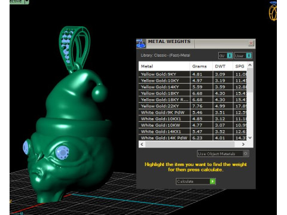287x215 pixels.
Task: Click the 5.59 grams cell
Action: point(201,87)
